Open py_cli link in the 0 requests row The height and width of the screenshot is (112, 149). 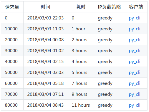pyautogui.click(x=135, y=18)
